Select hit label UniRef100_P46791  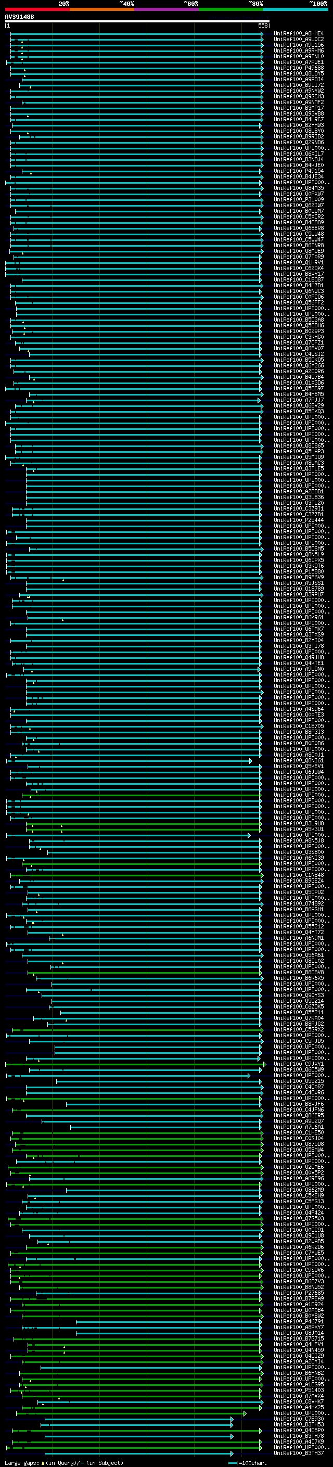click(x=299, y=1321)
